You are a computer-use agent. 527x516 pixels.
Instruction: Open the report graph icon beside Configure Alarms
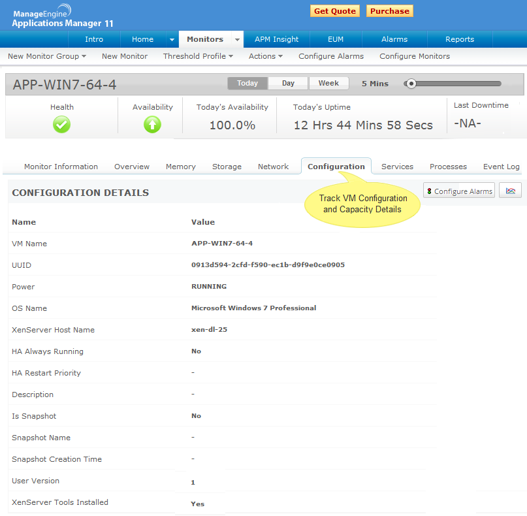[510, 191]
